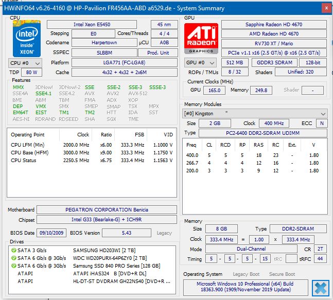Open the CPU #0 selector dropdown

pyautogui.click(x=25, y=63)
